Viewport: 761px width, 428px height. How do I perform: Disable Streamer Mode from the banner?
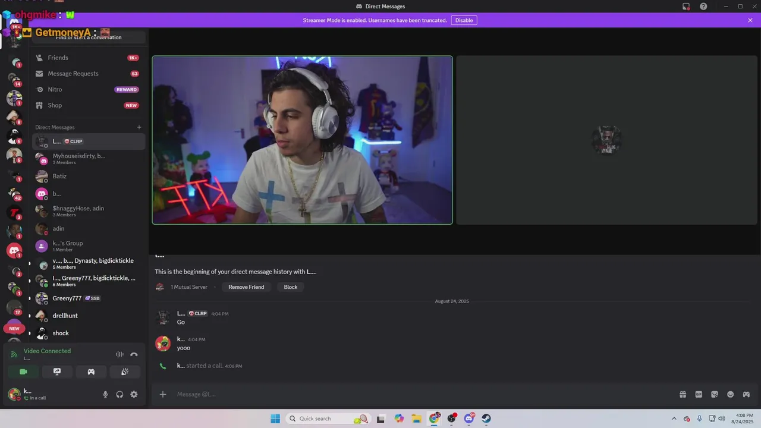tap(464, 20)
